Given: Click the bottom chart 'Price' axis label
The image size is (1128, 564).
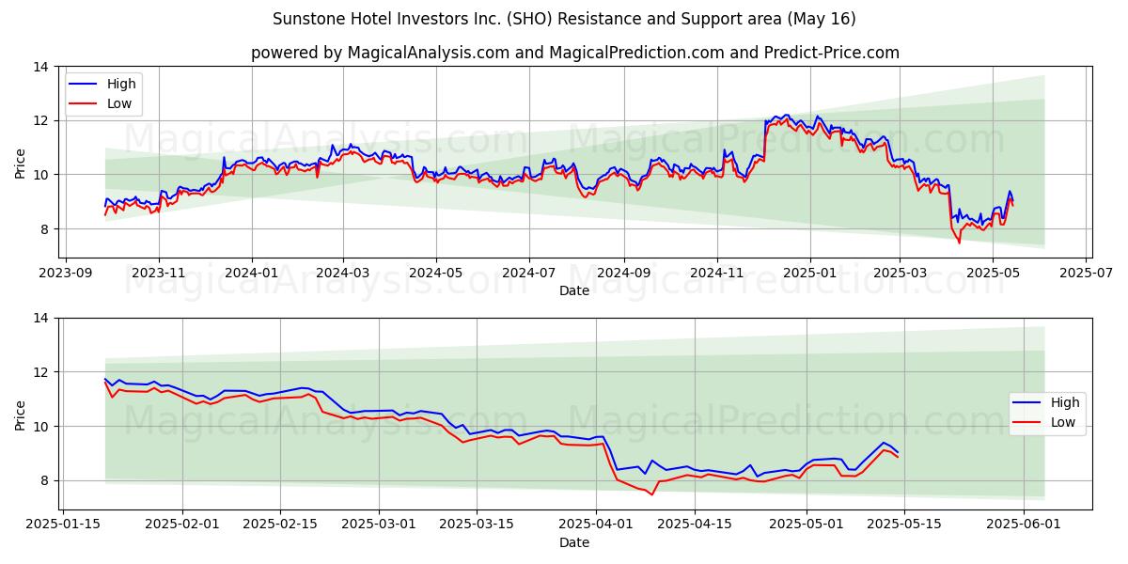Looking at the screenshot, I should (x=21, y=414).
